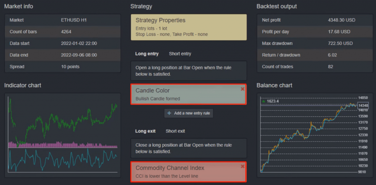Open the Short exit tab
376x185 pixels.
(x=175, y=131)
